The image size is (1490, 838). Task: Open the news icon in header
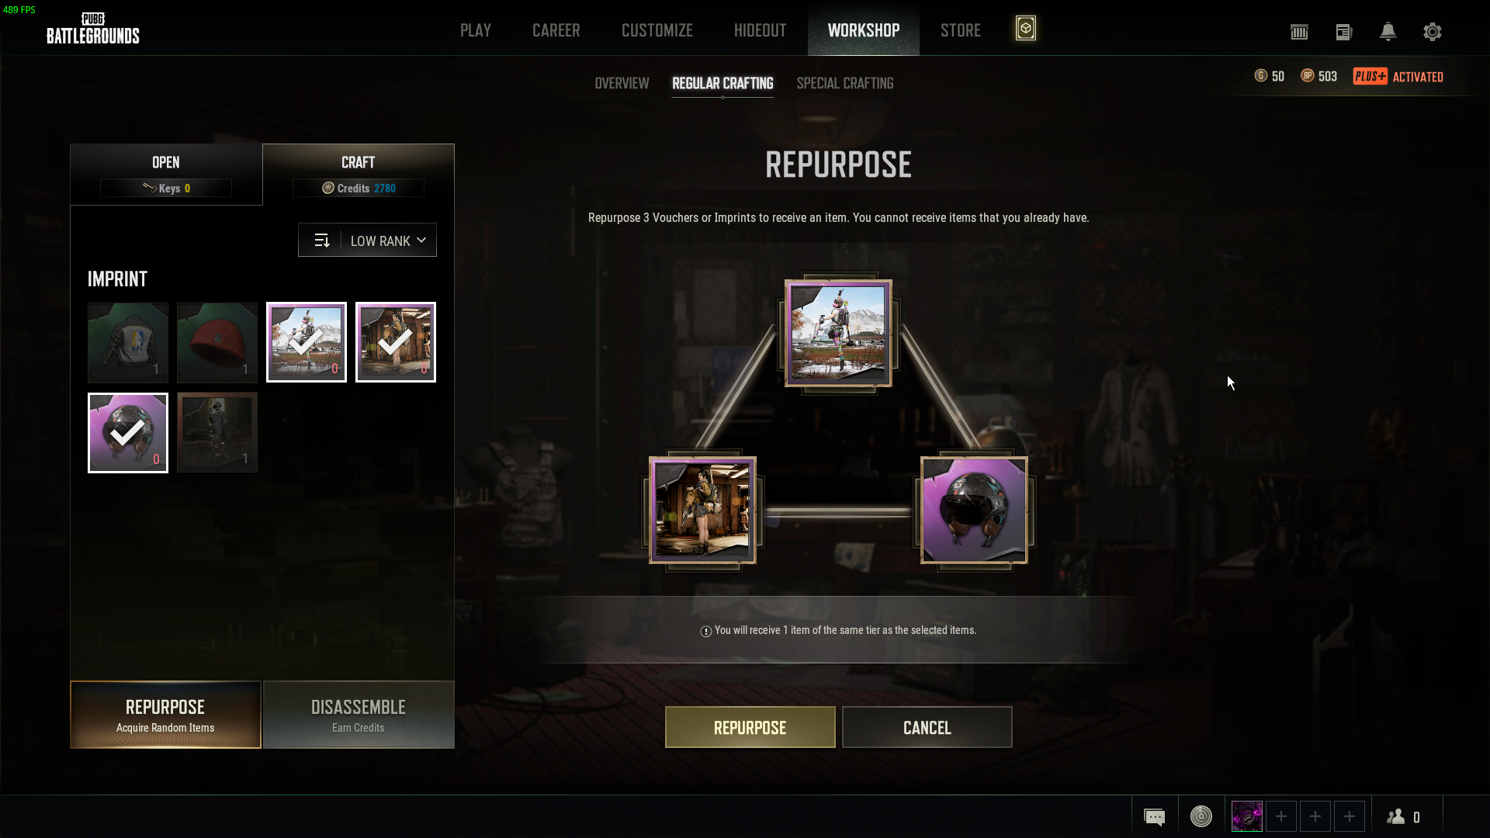coord(1344,32)
